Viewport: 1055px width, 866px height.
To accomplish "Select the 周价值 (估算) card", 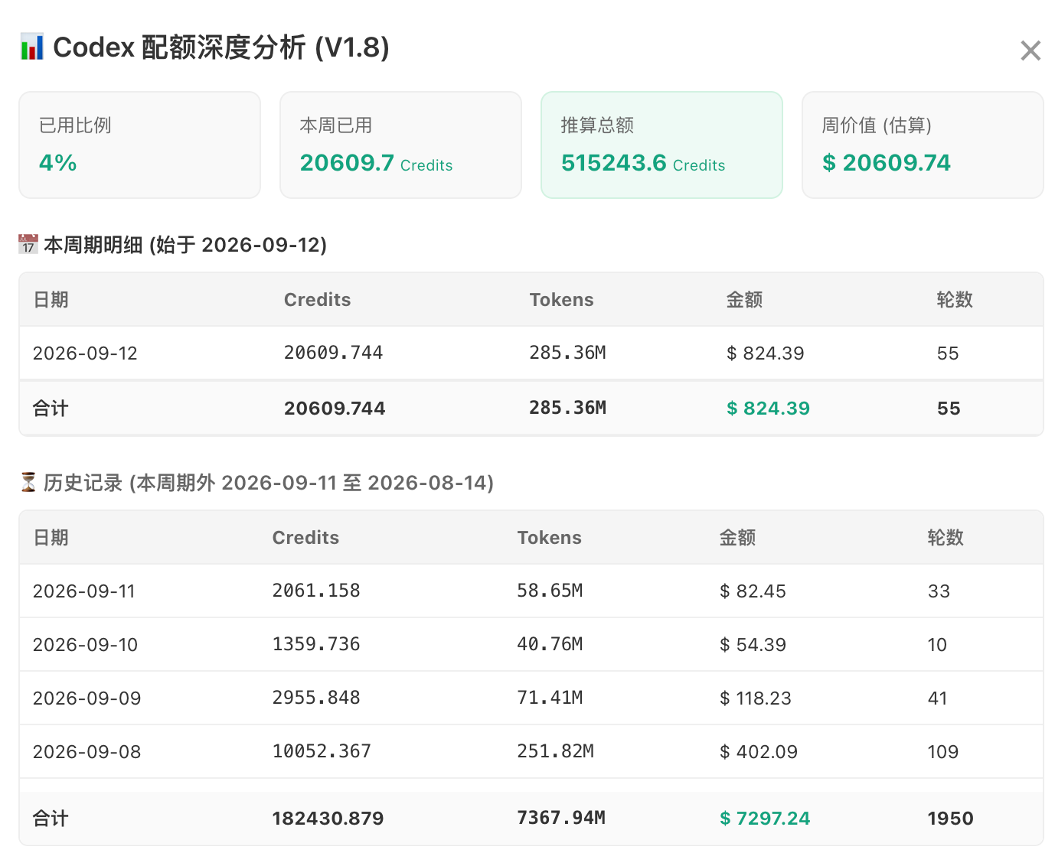I will click(923, 145).
